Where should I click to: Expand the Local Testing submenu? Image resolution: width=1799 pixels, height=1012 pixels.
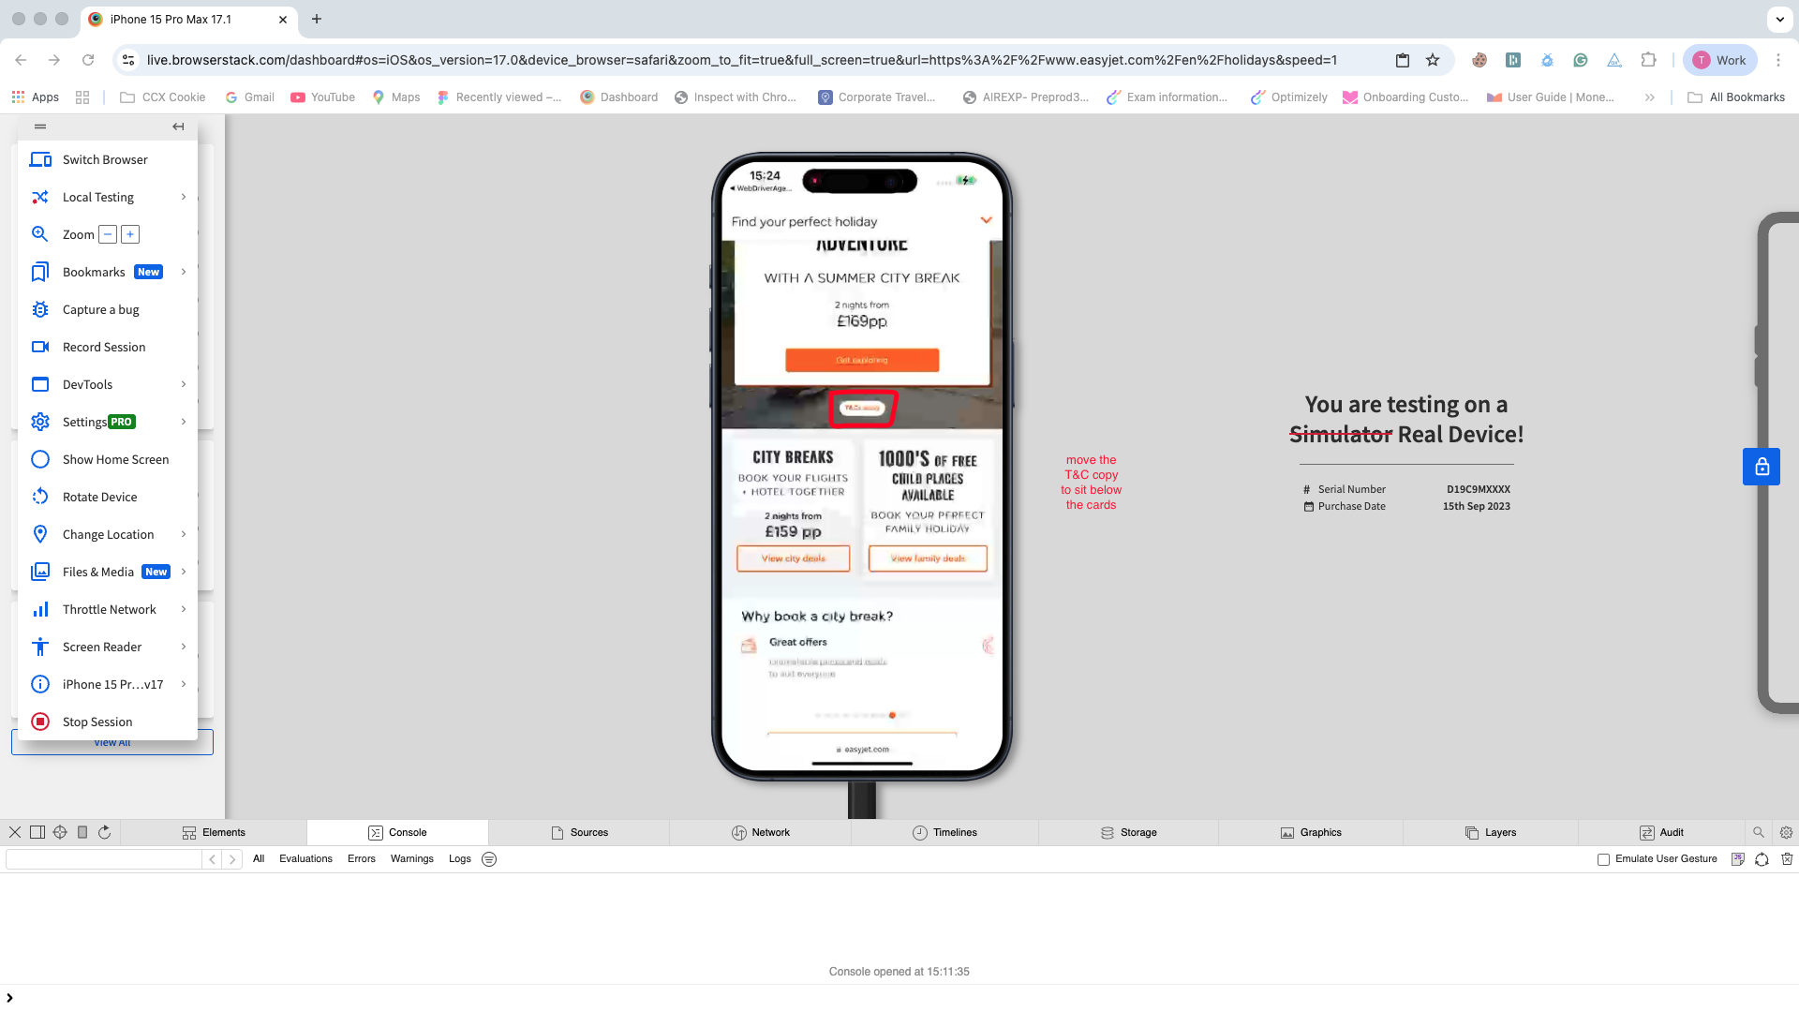[x=183, y=197]
